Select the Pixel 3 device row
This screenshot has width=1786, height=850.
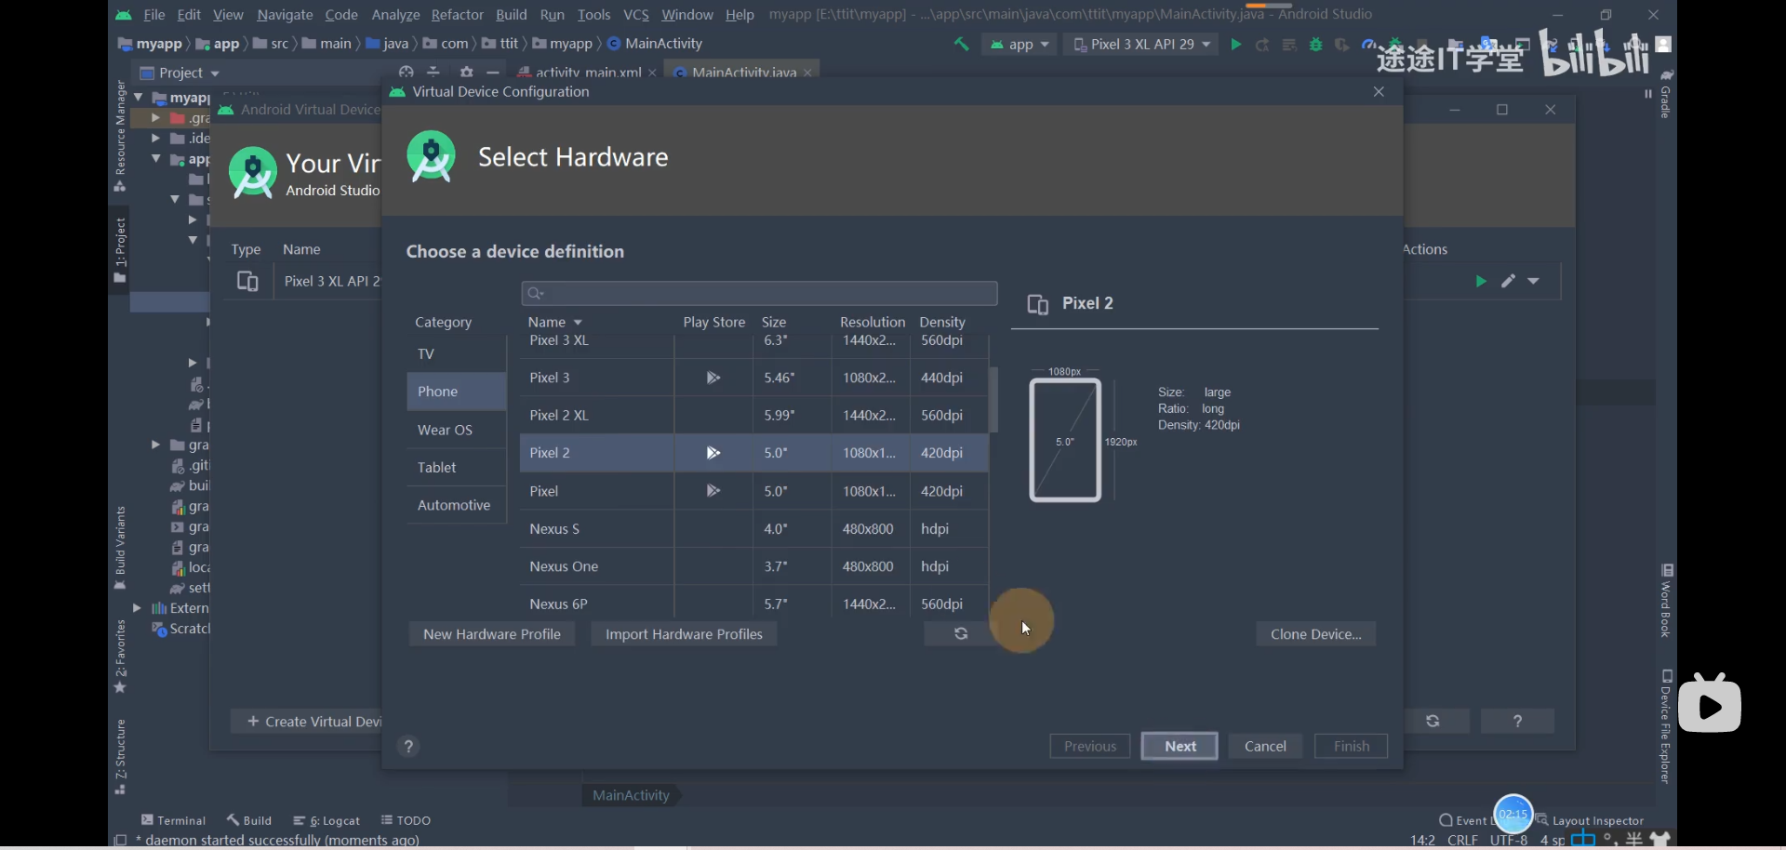point(753,378)
